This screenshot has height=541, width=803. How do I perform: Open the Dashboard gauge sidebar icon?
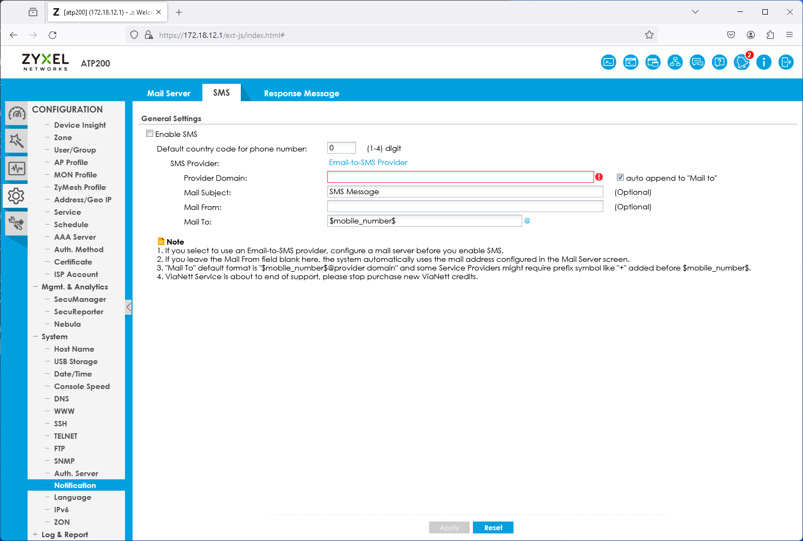(x=17, y=113)
